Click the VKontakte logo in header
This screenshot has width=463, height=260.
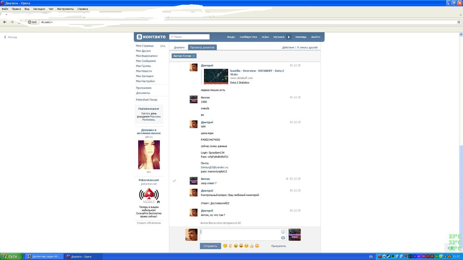coord(151,37)
